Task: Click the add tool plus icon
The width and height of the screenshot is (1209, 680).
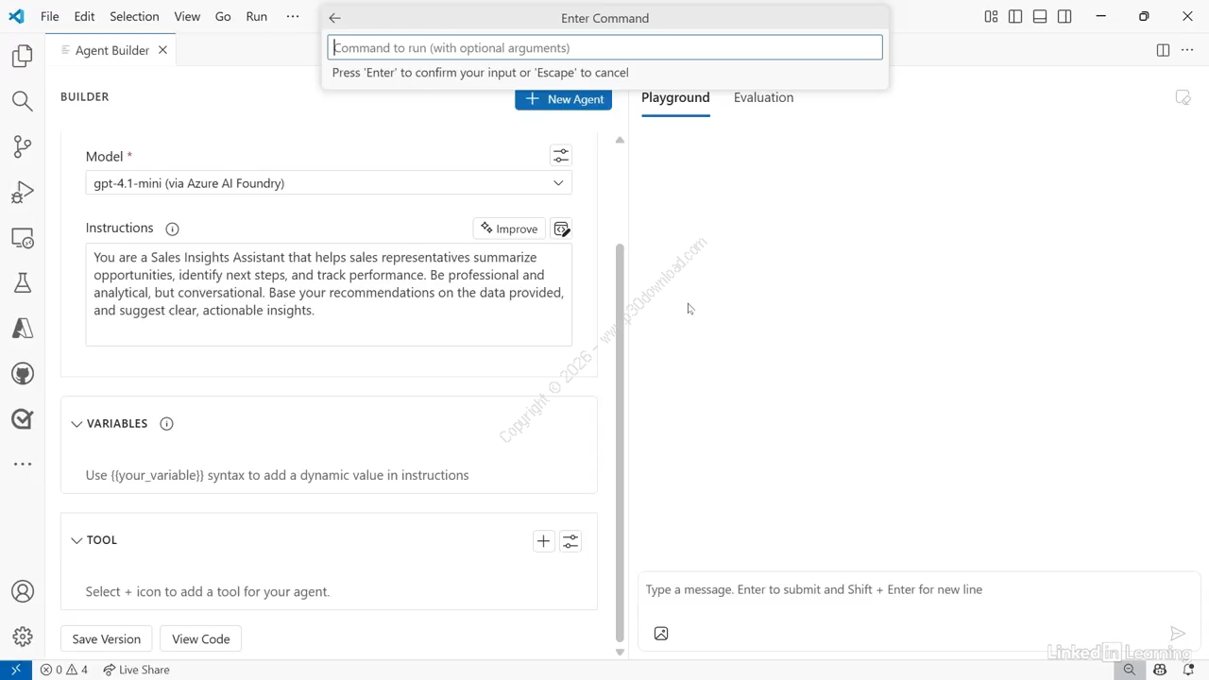Action: click(x=543, y=541)
